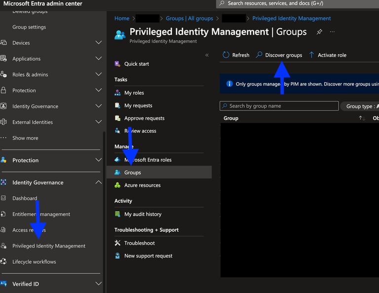Open Privileged Identity Management in left nav
Image resolution: width=379 pixels, height=293 pixels.
tap(49, 246)
